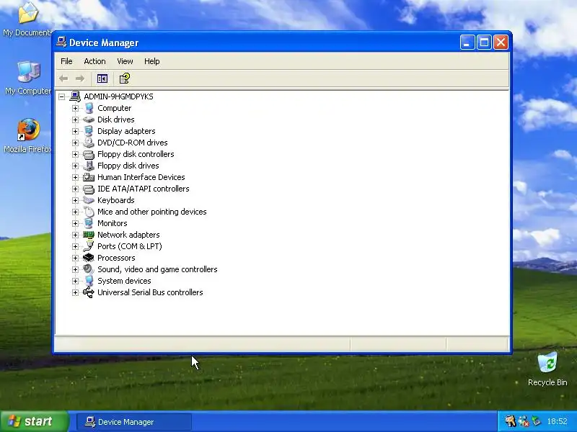Click the Forward arrow toolbar icon
Screen dimensions: 577x432
(80, 78)
